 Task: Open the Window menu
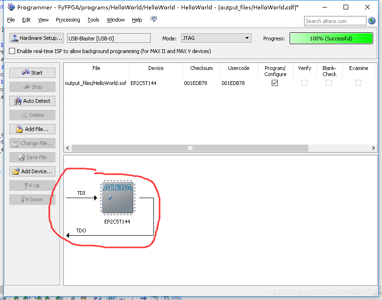coord(115,20)
